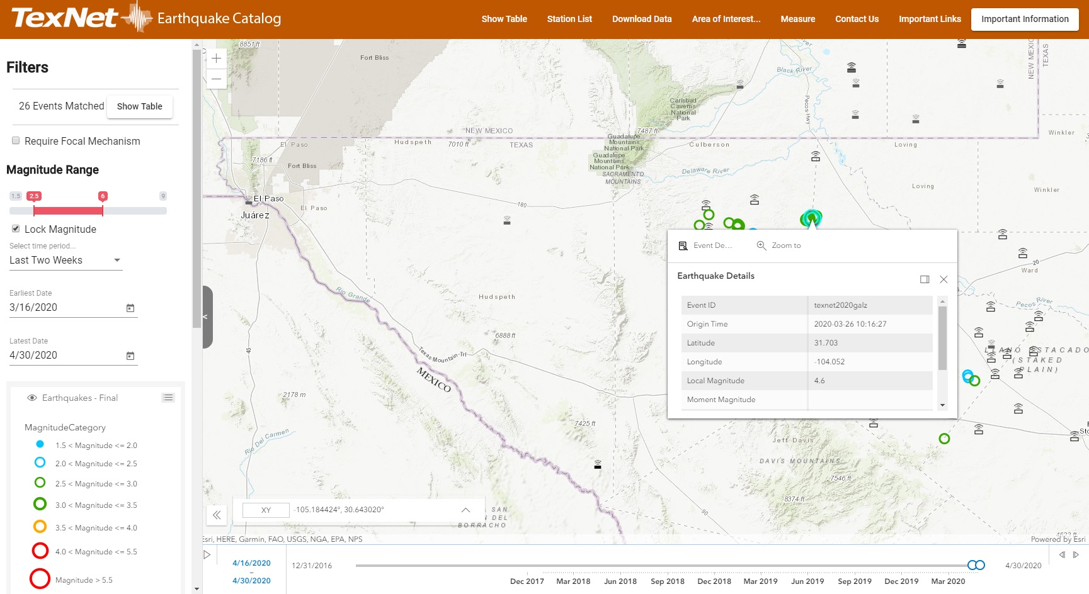Zoom out on the map
Viewport: 1089px width, 594px height.
pos(216,79)
